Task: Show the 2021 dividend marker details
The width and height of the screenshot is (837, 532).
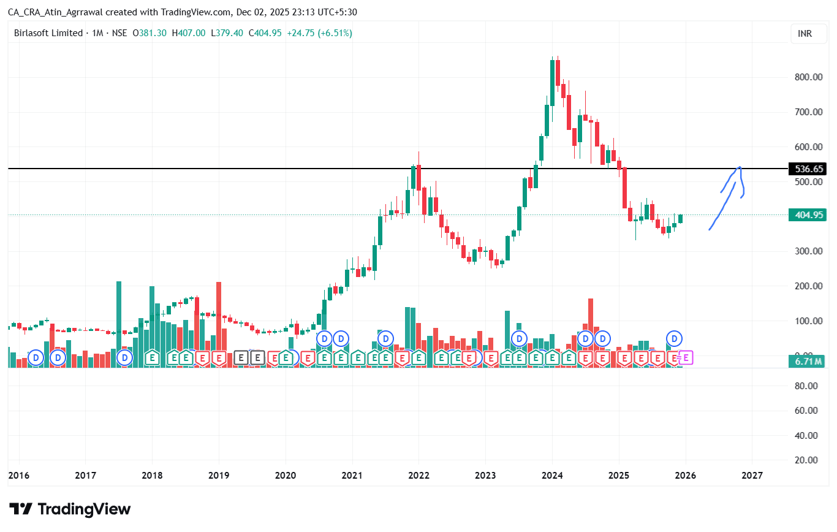Action: 385,338
